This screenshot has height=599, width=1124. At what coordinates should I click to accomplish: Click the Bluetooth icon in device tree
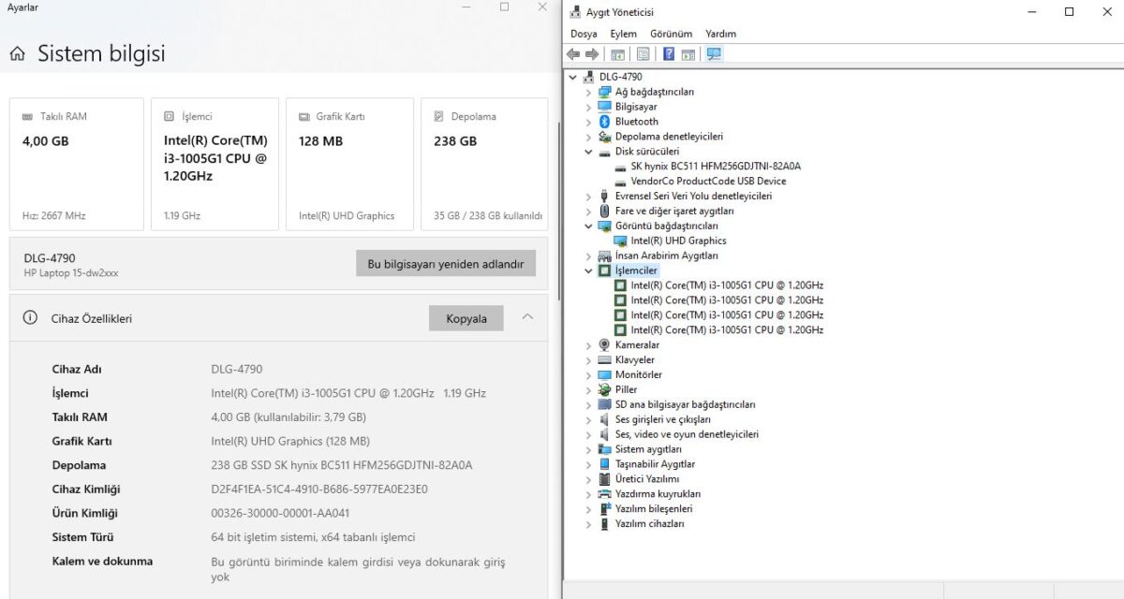tap(605, 122)
